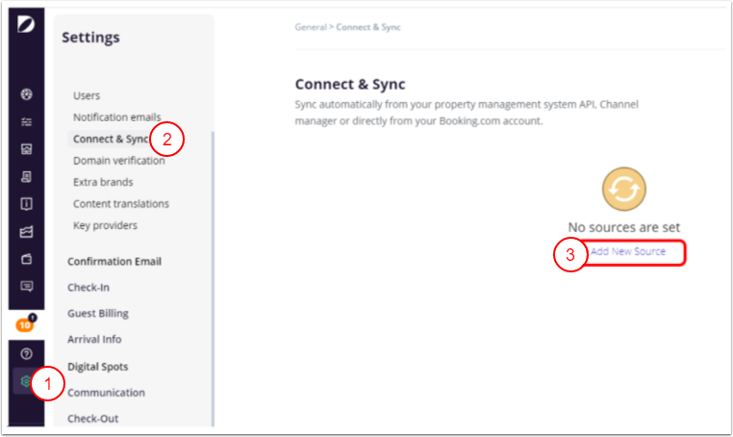Click the chart graph icon in the sidebar
Viewport: 733px width, 437px height.
click(x=27, y=231)
